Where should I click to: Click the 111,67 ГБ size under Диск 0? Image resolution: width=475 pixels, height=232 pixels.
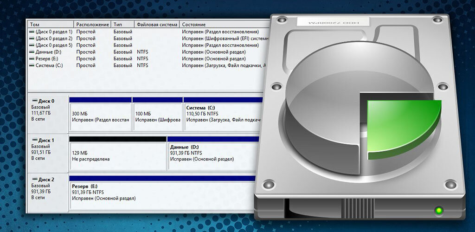[x=41, y=113]
